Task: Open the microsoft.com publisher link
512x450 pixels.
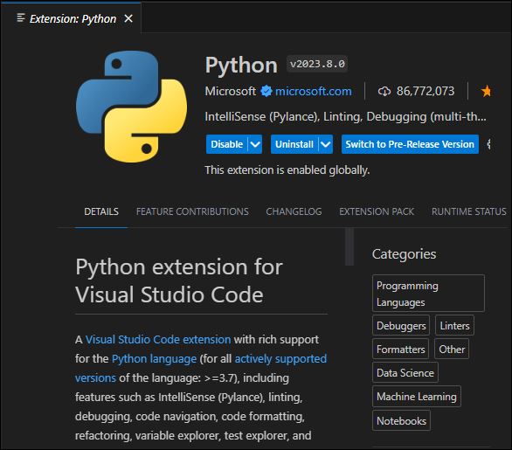Action: [x=314, y=91]
